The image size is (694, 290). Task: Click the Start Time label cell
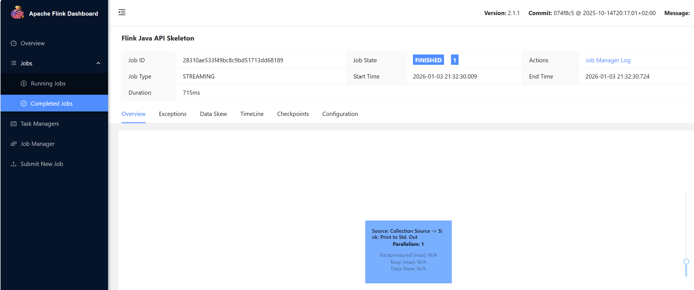point(376,76)
